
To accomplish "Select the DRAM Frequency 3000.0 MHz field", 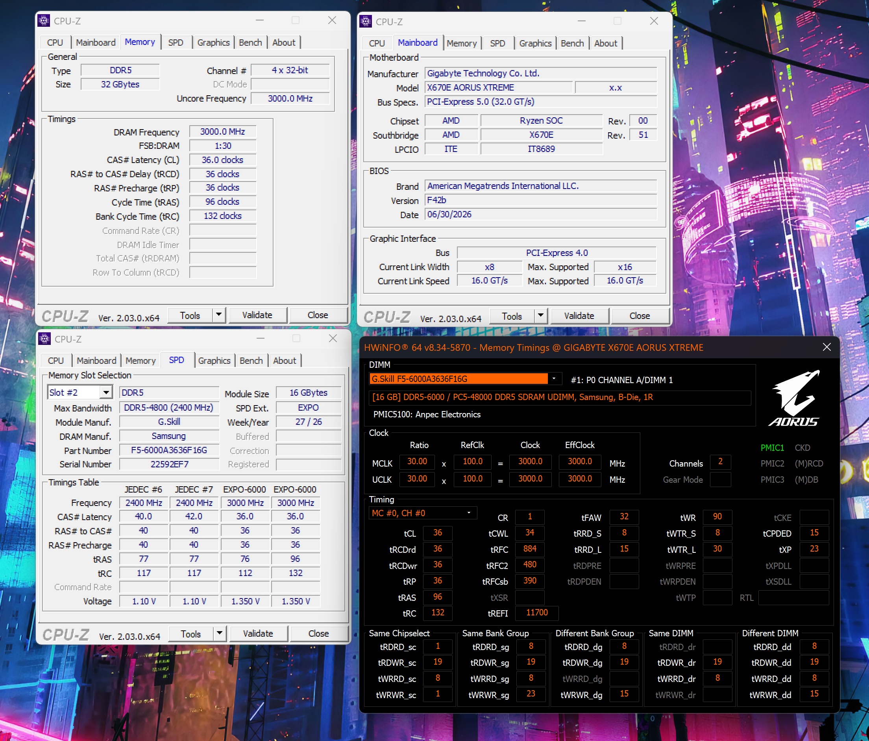I will [x=223, y=132].
